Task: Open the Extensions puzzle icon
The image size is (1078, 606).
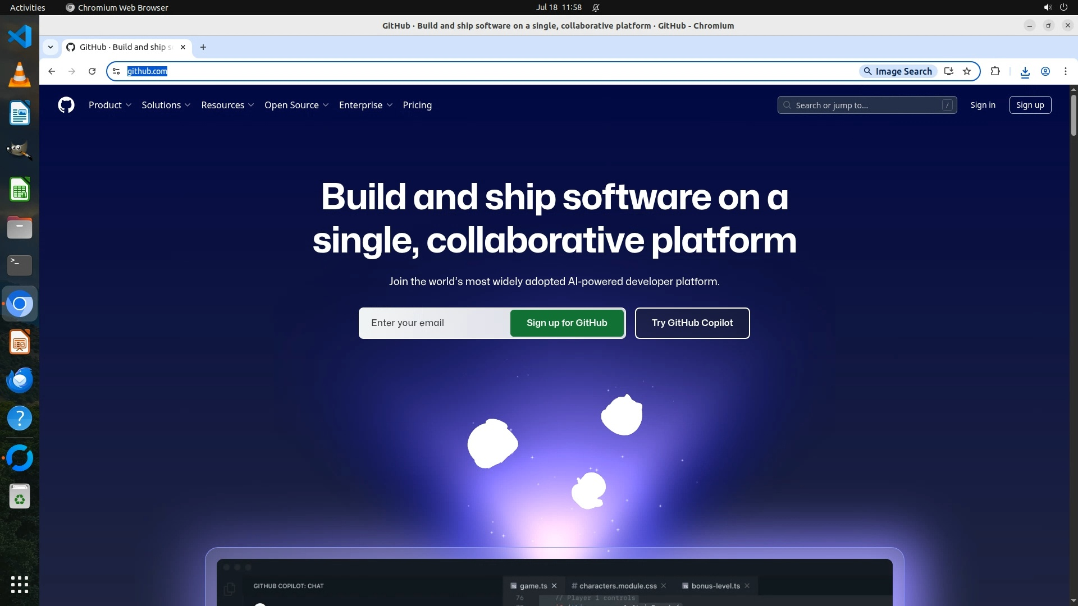Action: [995, 71]
